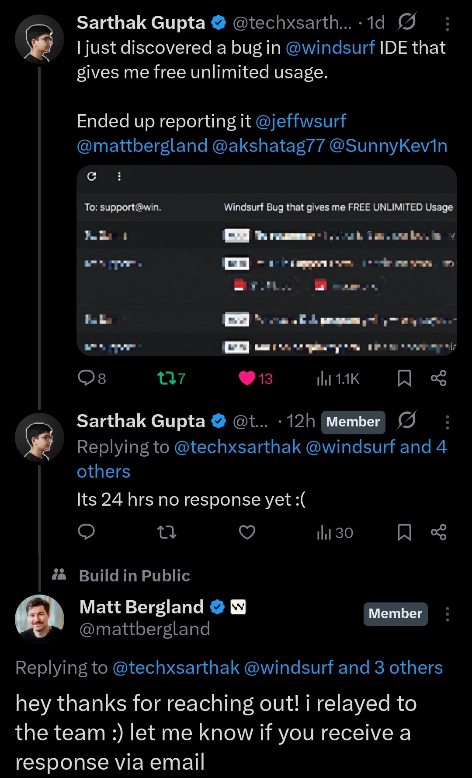Undo retweet on the first tweet
This screenshot has height=778, width=472.
(x=166, y=378)
